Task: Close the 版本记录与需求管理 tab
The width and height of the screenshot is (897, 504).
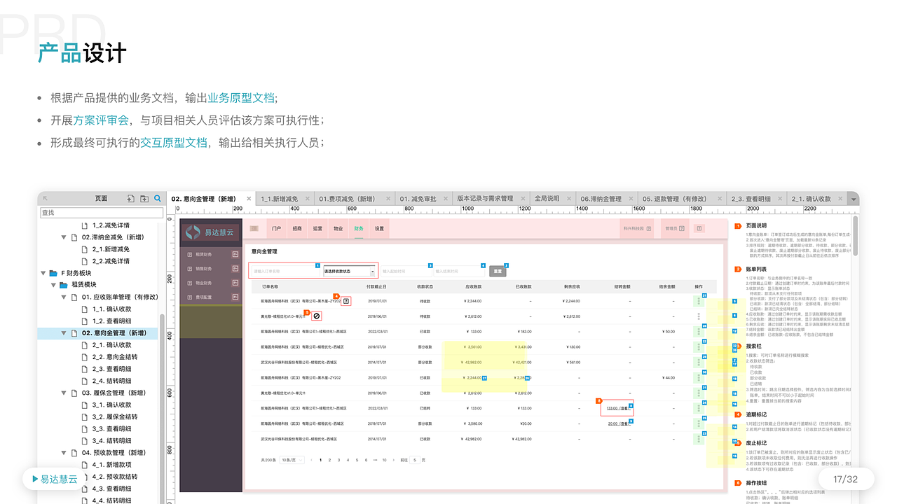Action: tap(522, 199)
